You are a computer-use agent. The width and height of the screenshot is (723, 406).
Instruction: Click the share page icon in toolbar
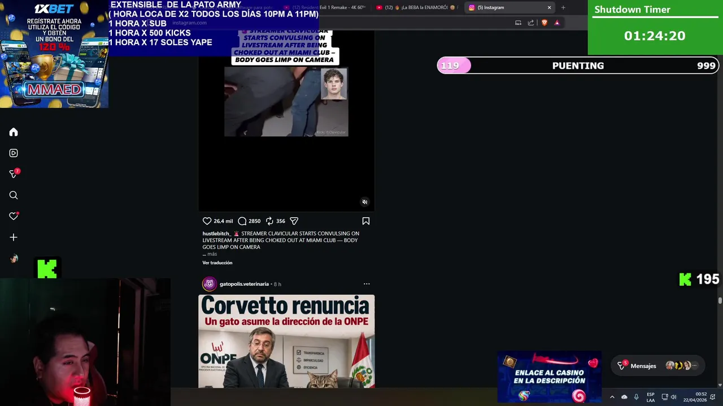pyautogui.click(x=531, y=23)
